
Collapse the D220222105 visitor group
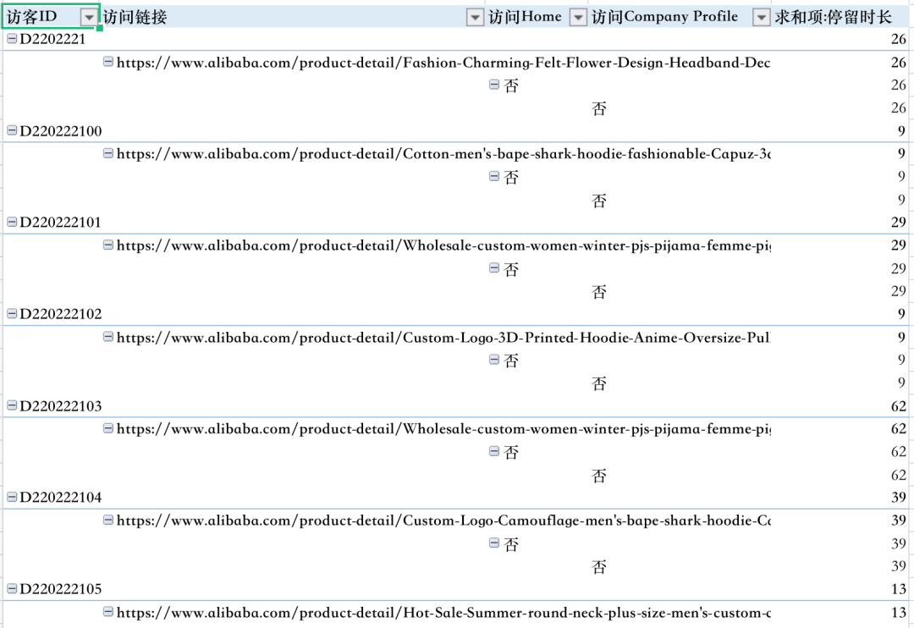[x=12, y=588]
